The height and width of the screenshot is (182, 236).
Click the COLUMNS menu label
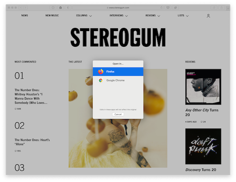tap(82, 15)
